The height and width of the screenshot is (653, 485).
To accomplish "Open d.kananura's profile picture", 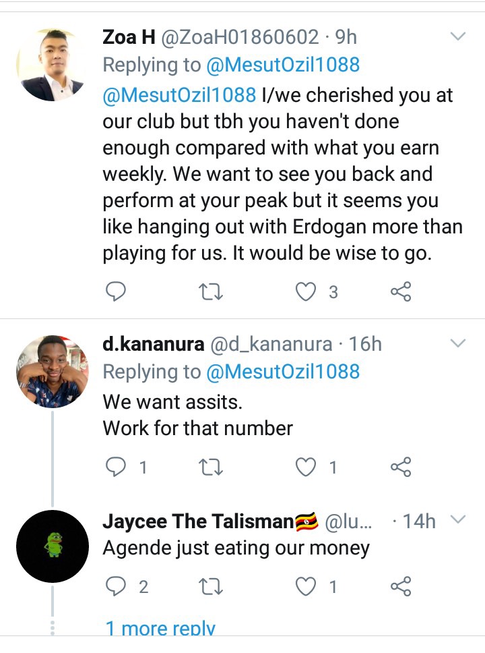I will [x=52, y=371].
